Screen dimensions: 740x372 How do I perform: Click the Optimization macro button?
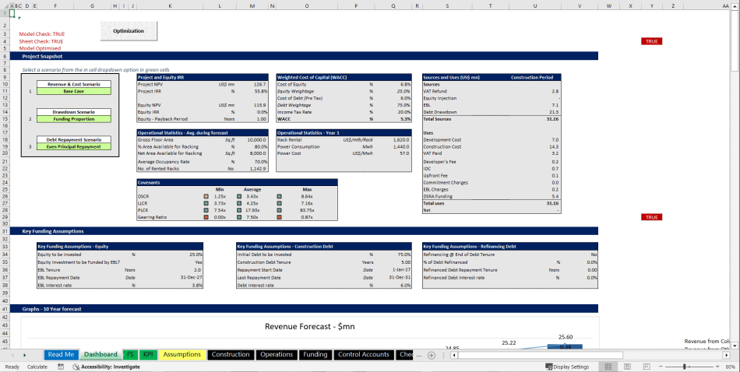pos(129,31)
